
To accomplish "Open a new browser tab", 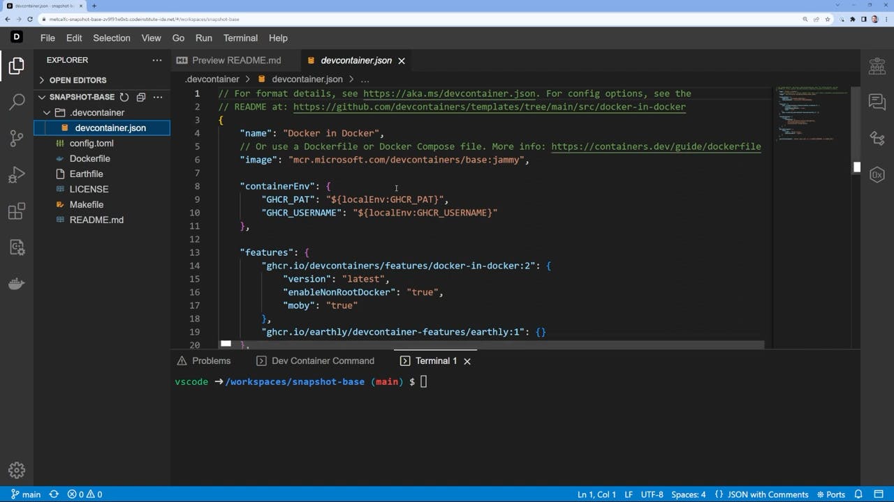I will tap(94, 6).
